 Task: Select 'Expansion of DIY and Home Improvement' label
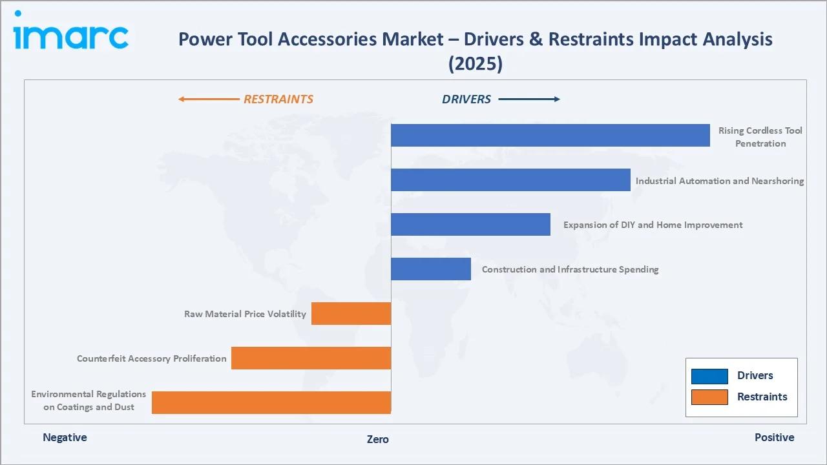point(653,225)
